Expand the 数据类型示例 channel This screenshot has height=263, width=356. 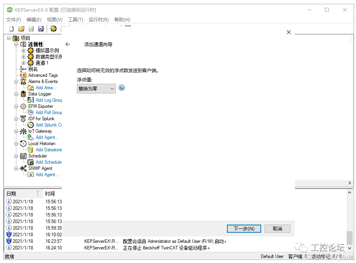coord(23,57)
